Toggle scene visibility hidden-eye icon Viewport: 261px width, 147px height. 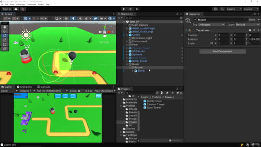(95, 18)
